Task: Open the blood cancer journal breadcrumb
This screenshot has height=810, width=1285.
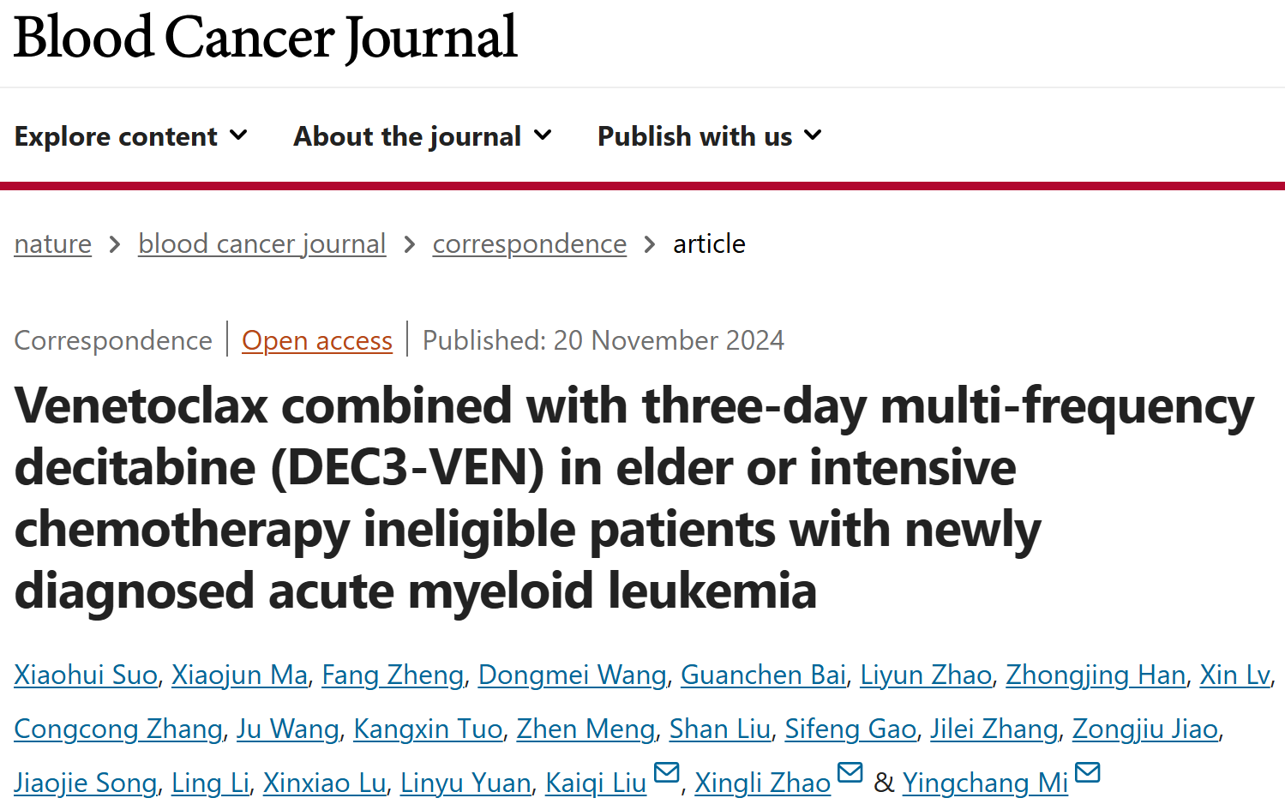Action: [x=262, y=244]
